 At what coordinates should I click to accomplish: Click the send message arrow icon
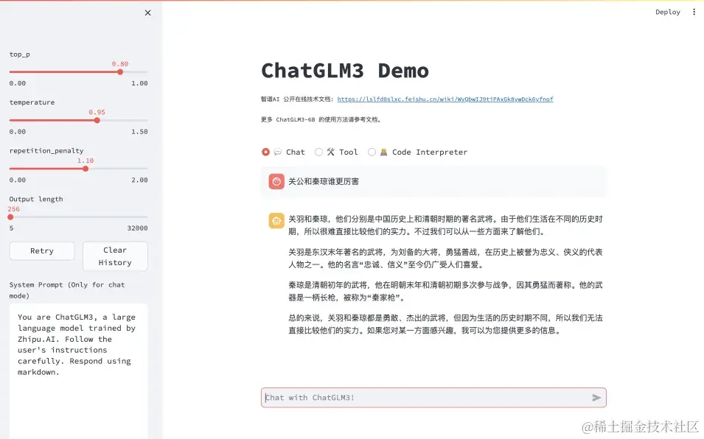[x=596, y=397]
